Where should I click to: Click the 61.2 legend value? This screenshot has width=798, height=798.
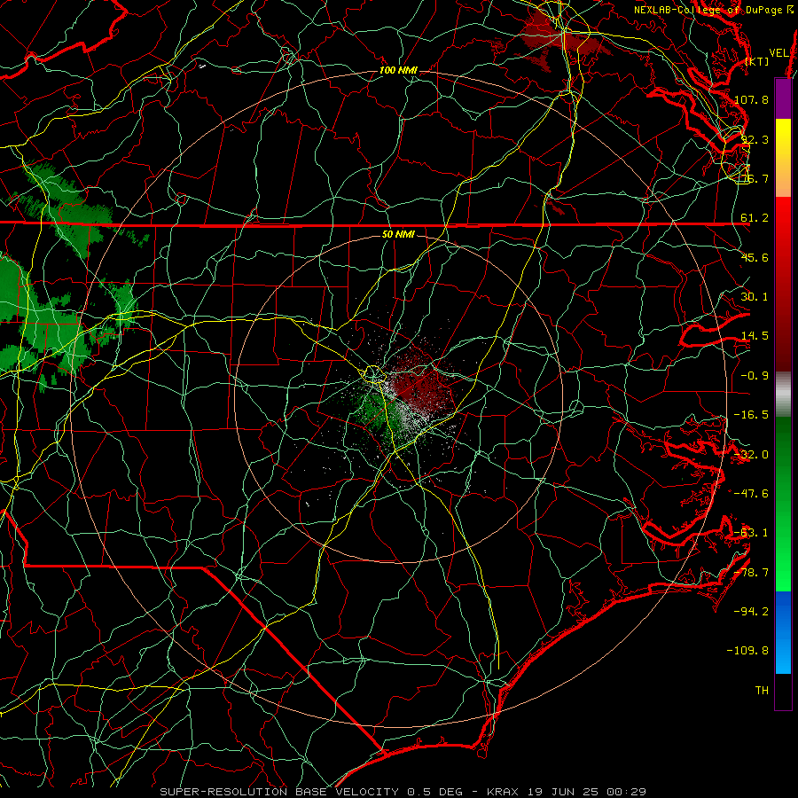pos(755,218)
